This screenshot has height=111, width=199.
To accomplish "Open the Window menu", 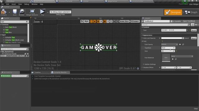I will pyautogui.click(x=35, y=4).
